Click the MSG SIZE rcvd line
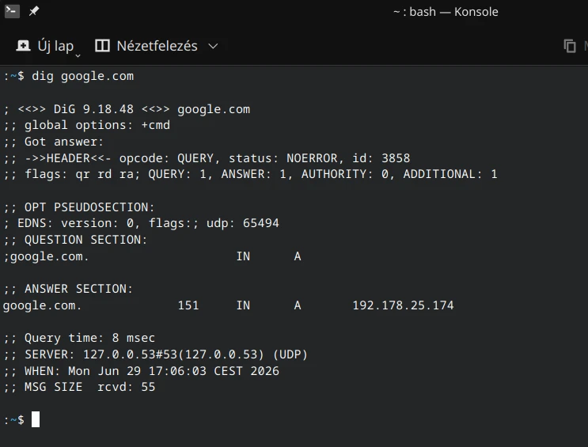Viewport: 588px width, 447px height. [x=79, y=387]
